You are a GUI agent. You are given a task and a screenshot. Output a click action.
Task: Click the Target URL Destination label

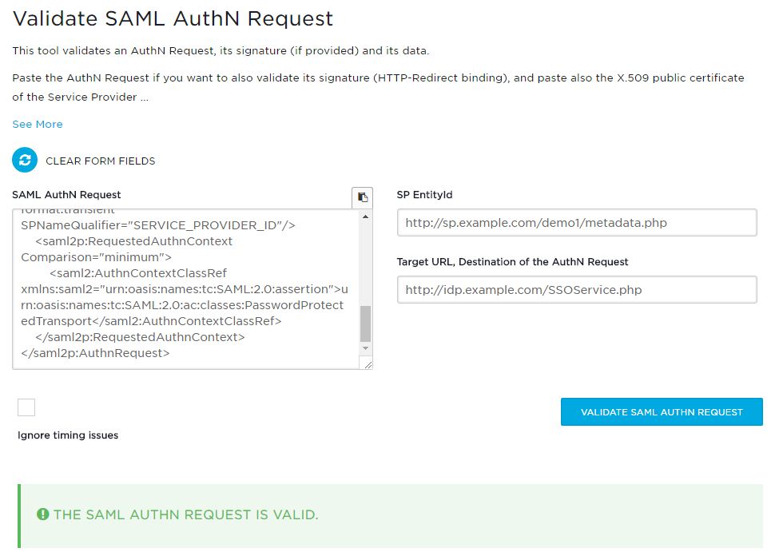pyautogui.click(x=512, y=262)
